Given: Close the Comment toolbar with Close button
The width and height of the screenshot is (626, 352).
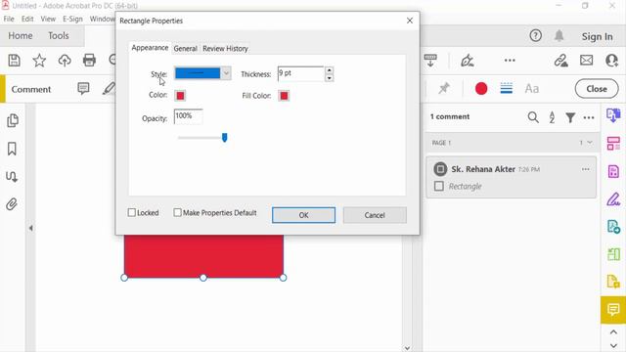Looking at the screenshot, I should (597, 89).
